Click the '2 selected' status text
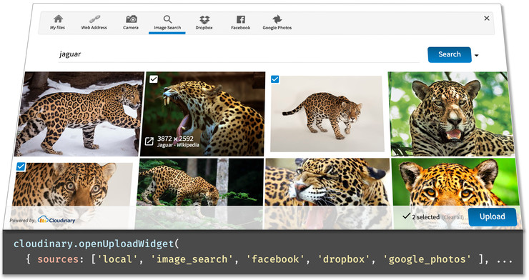529x280 pixels. (x=425, y=217)
